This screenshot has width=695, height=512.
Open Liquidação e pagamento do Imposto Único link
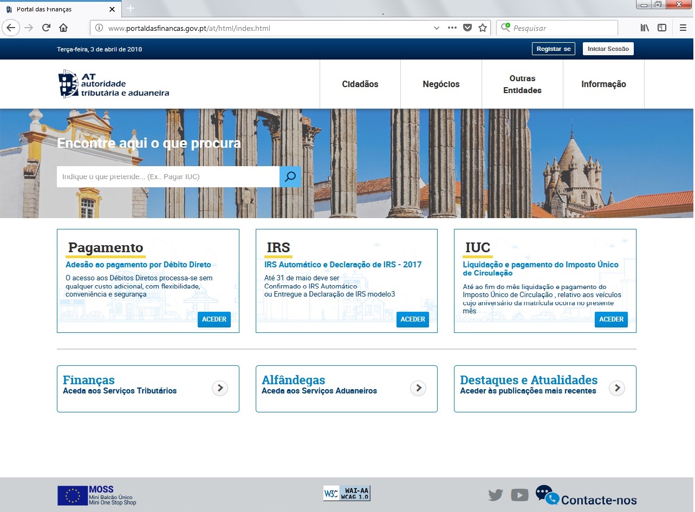[541, 269]
